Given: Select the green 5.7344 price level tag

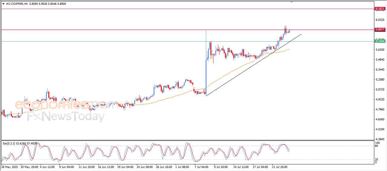Looking at the screenshot, I should point(380,41).
